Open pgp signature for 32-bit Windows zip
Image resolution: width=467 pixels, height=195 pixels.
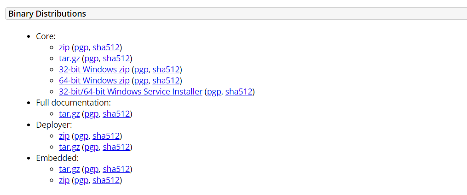141,70
